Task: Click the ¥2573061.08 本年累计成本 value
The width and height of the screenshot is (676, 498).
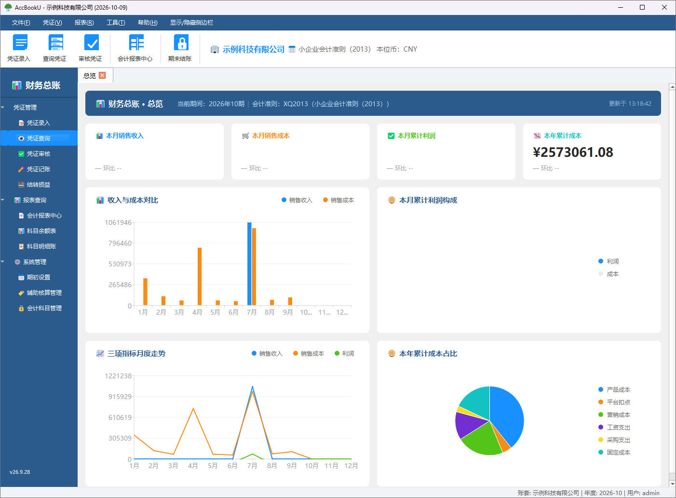Action: tap(573, 152)
